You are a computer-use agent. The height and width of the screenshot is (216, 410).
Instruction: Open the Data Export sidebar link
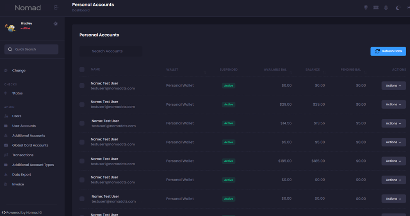pos(22,175)
